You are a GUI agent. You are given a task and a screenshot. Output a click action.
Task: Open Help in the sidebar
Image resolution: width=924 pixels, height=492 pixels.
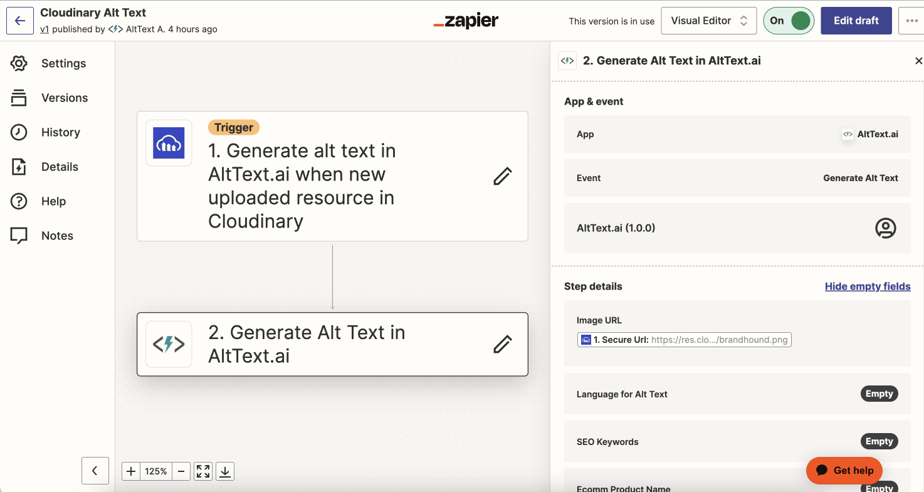tap(38, 201)
